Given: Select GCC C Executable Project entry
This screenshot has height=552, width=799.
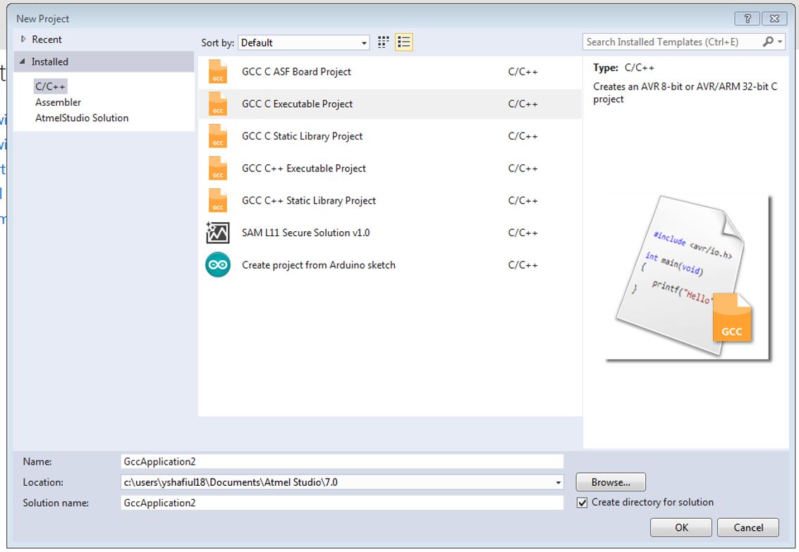Looking at the screenshot, I should click(390, 104).
